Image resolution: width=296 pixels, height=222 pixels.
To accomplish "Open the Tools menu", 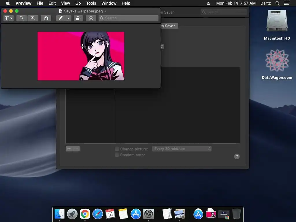I will tap(91, 3).
